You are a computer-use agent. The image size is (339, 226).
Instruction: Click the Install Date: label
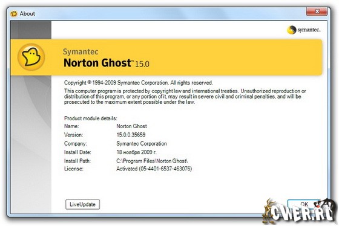click(77, 152)
